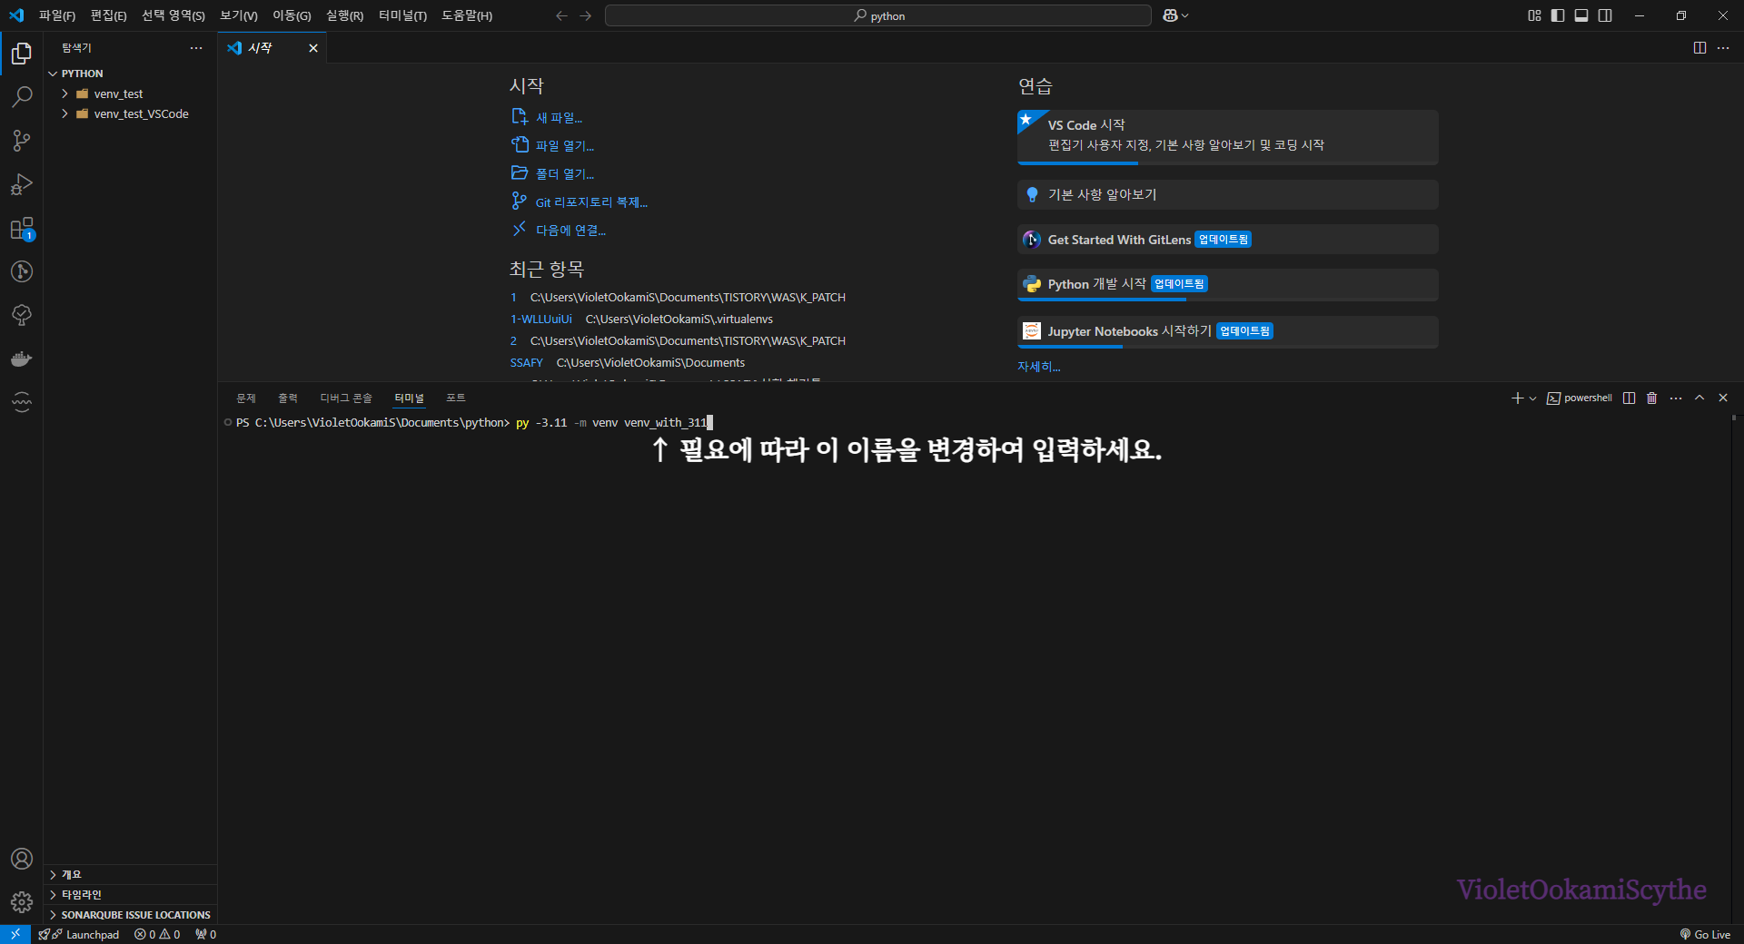Switch to the 디버그 콘솔 tab
Image resolution: width=1744 pixels, height=944 pixels.
pyautogui.click(x=346, y=398)
